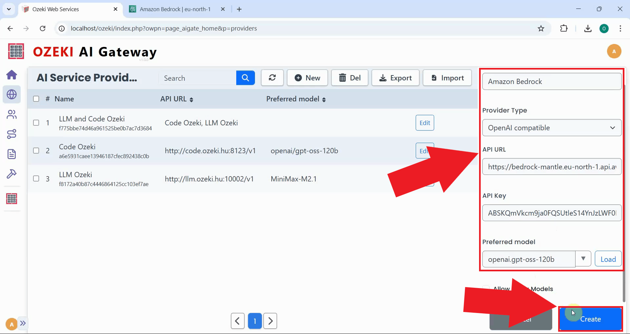Check the checkbox for Code Ozeki row
This screenshot has width=630, height=334.
click(x=36, y=151)
